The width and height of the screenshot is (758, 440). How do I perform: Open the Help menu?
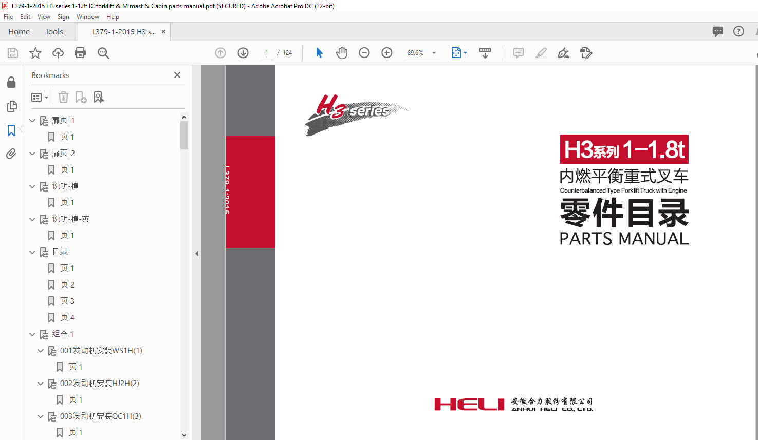(x=113, y=17)
